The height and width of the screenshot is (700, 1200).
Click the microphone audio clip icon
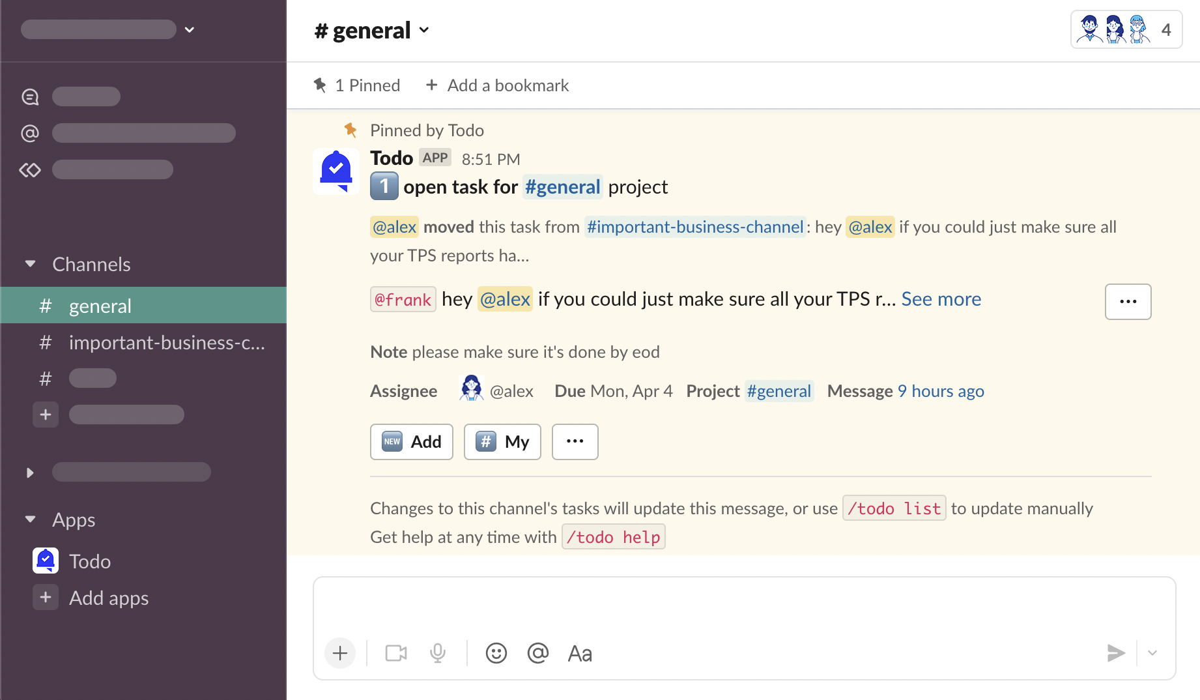(438, 653)
